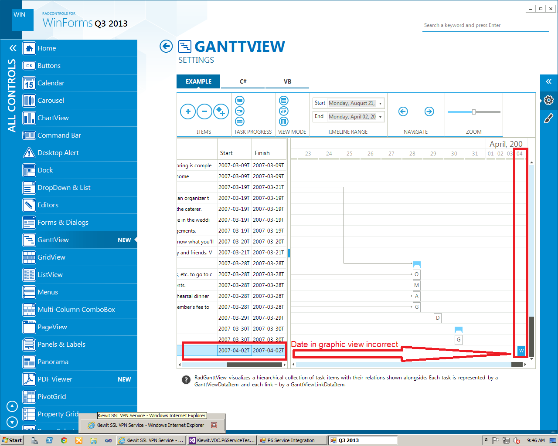Click the first Task Progress icon
This screenshot has width=558, height=446.
click(240, 101)
